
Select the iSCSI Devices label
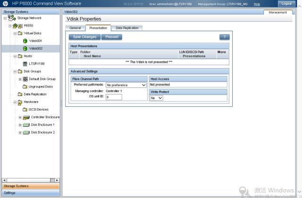click(x=39, y=110)
